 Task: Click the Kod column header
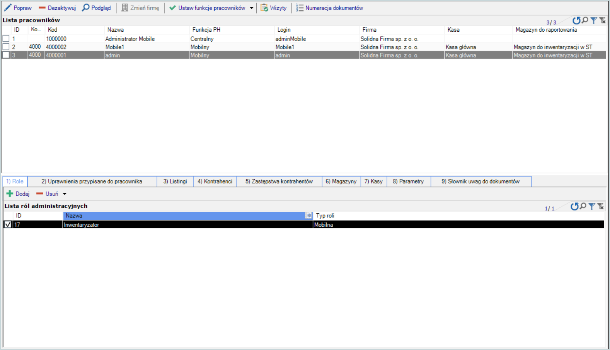75,30
